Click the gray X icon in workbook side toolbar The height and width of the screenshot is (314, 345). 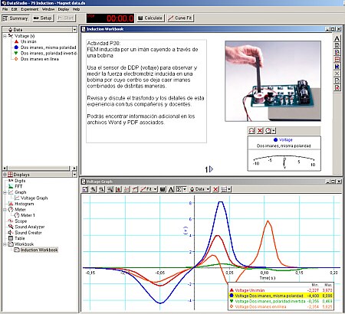tap(337, 74)
